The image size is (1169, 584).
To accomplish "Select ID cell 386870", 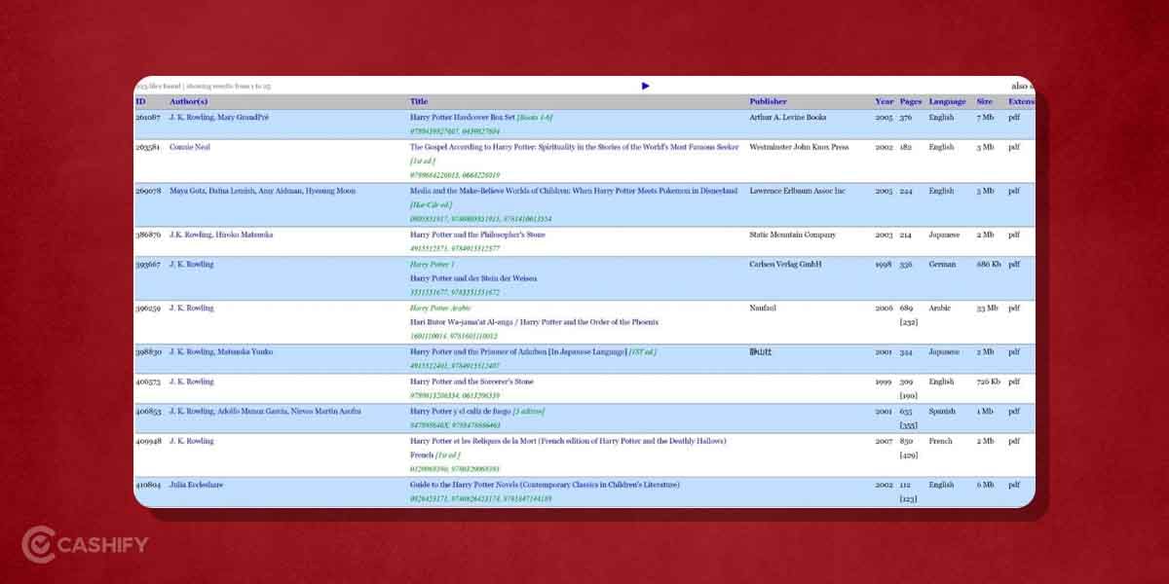I will 146,235.
